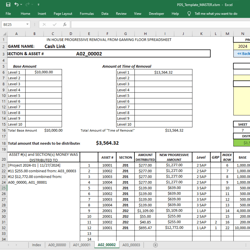
Task: Click the [Project 2024-01 | 11/27/2024] cell
Action: tap(34, 165)
